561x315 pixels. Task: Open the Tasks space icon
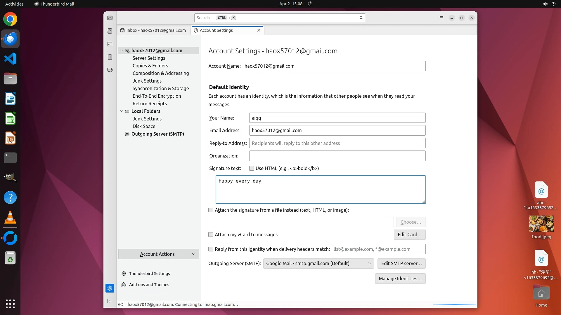tap(110, 57)
